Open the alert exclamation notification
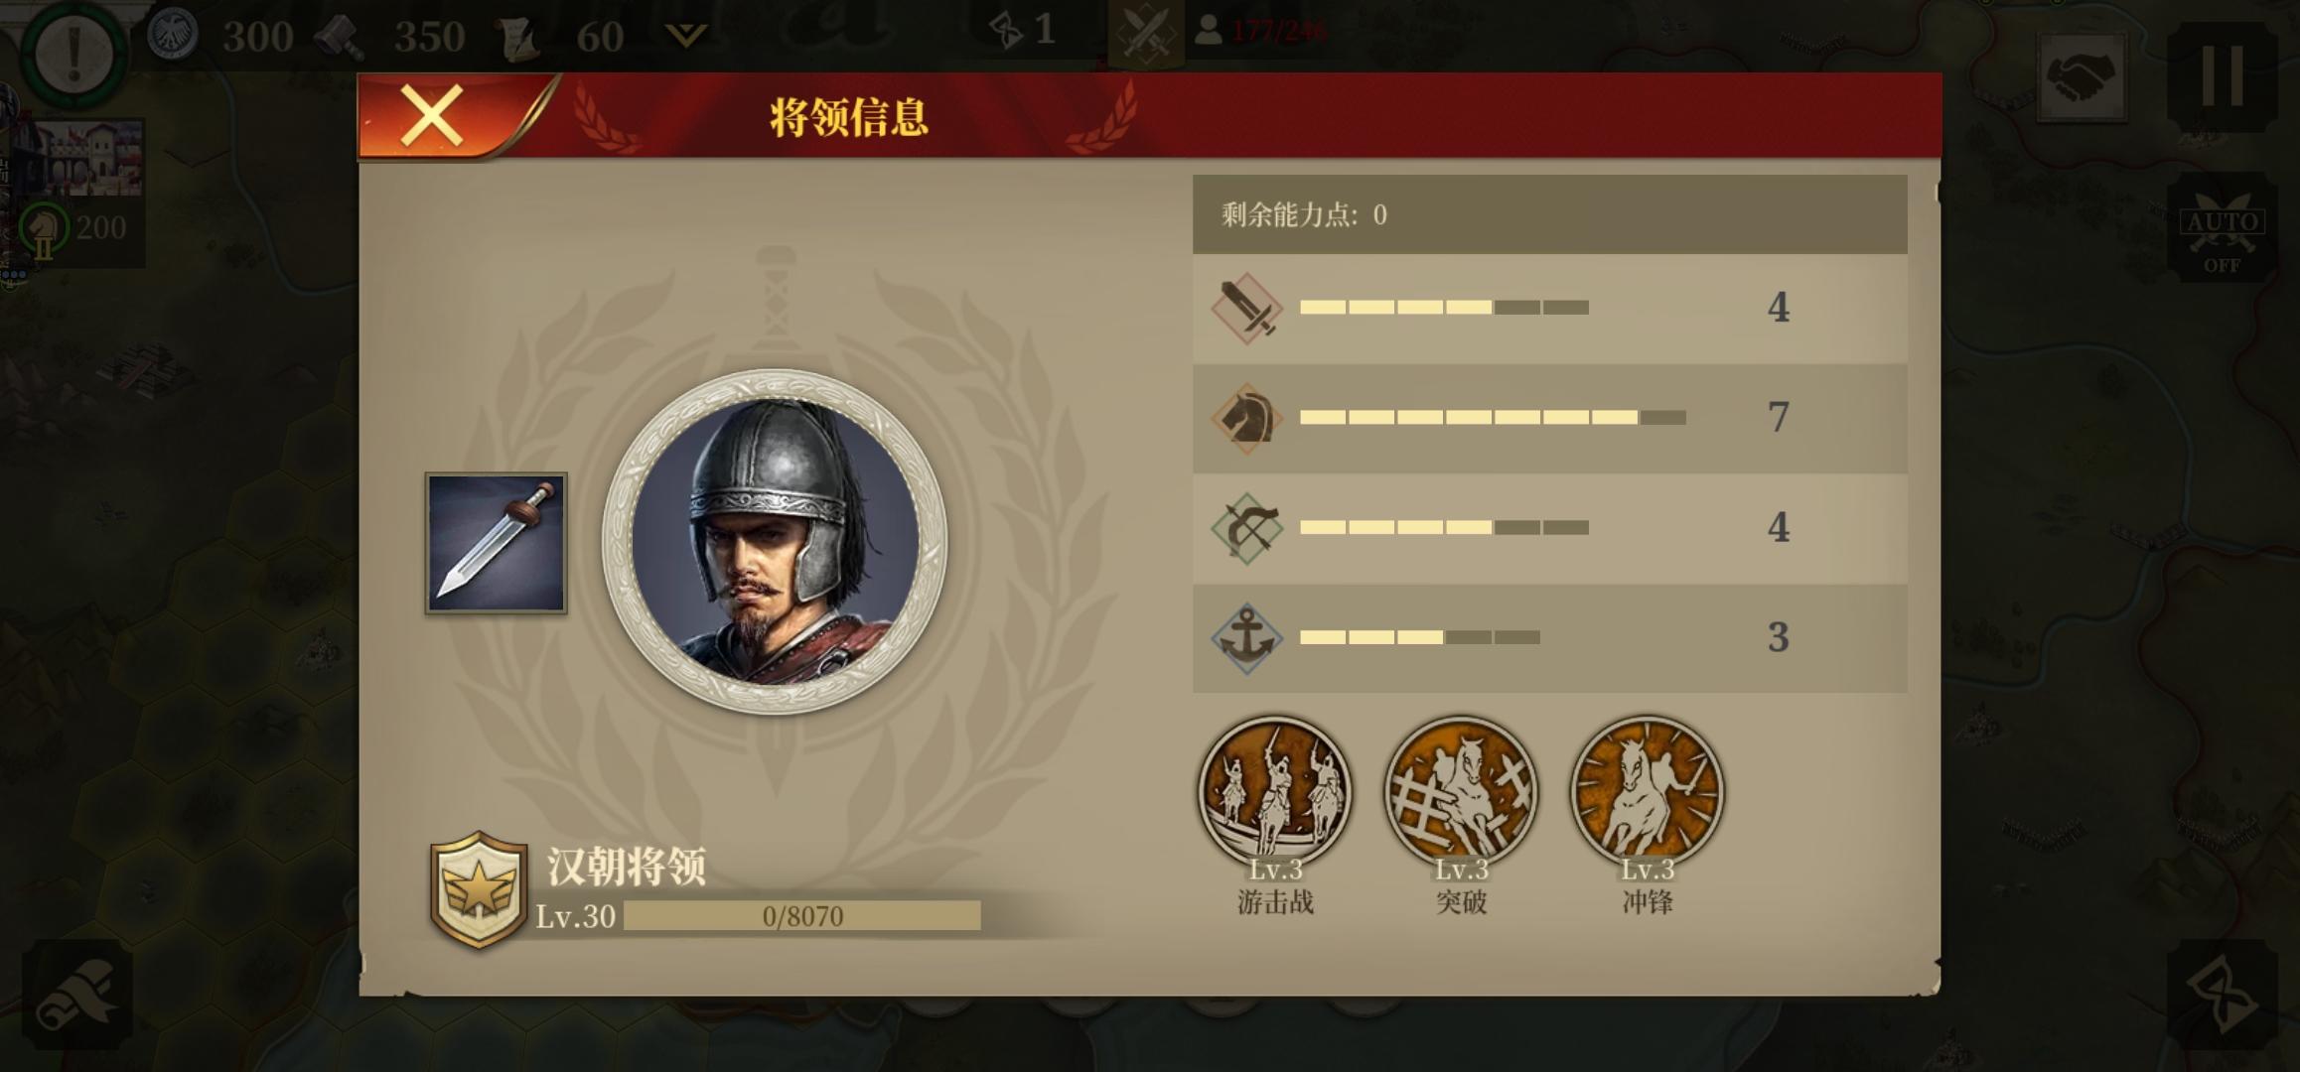The width and height of the screenshot is (2300, 1072). coord(74,53)
